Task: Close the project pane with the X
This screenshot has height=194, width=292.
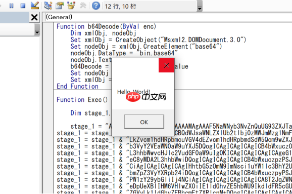Action: 34,18
